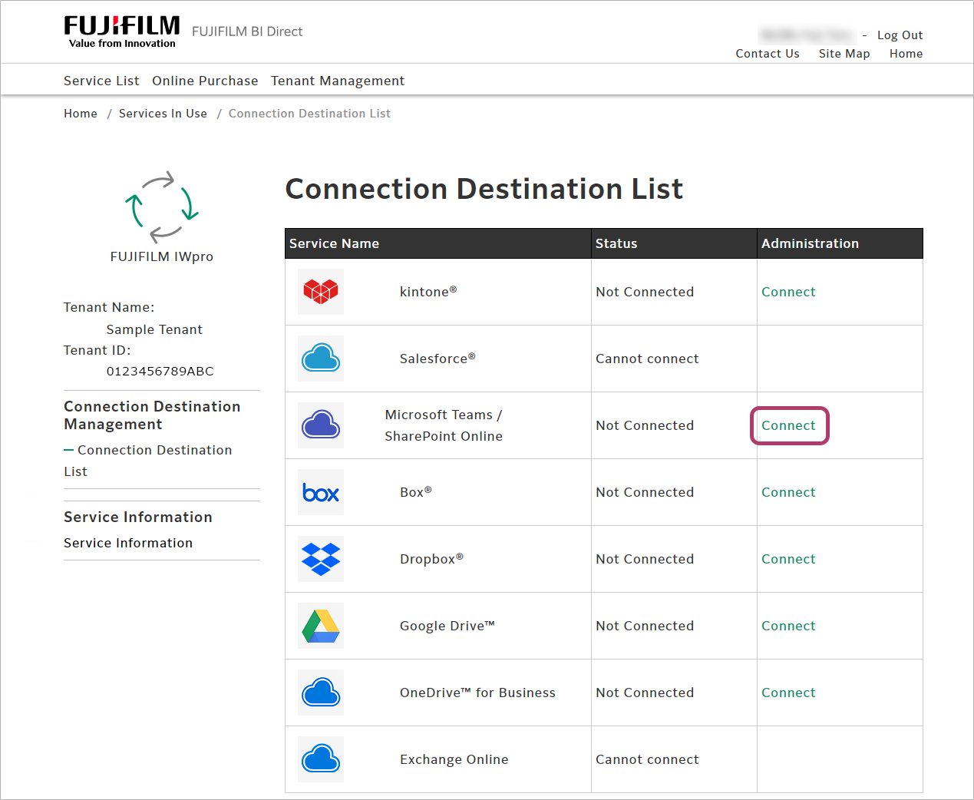The width and height of the screenshot is (974, 800).
Task: Click the Exchange Online cloud icon
Action: point(321,759)
